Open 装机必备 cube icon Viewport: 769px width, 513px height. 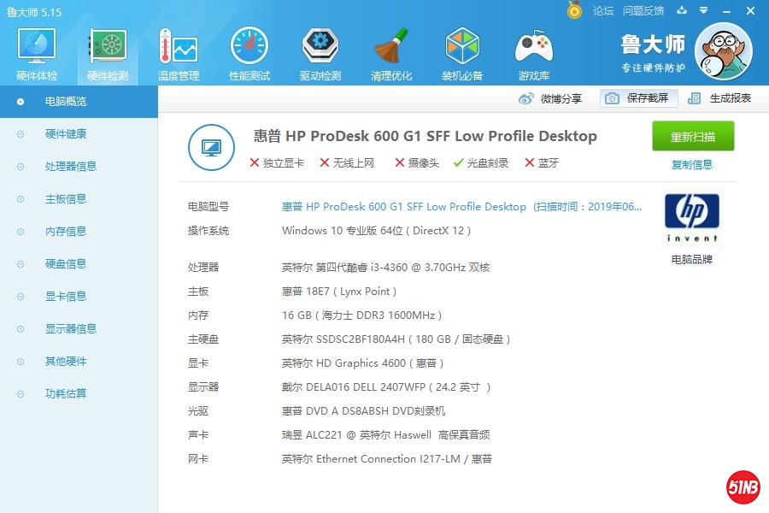pyautogui.click(x=462, y=53)
